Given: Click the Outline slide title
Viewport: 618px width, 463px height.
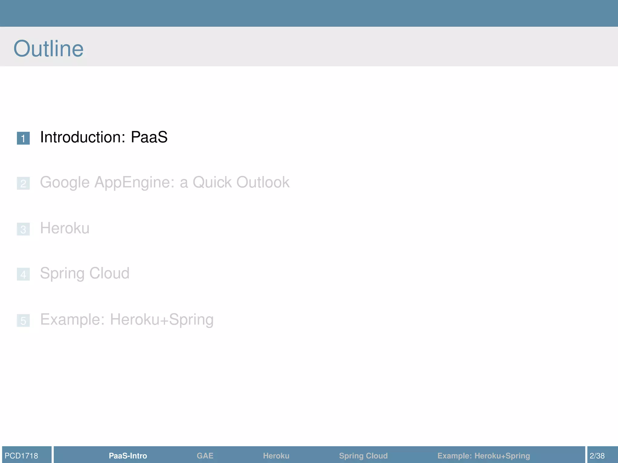Looking at the screenshot, I should click(49, 49).
